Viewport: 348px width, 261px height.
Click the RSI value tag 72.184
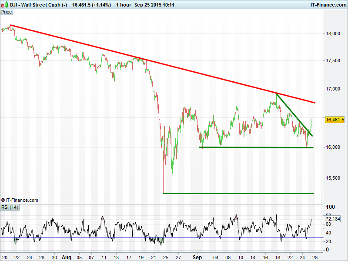click(x=335, y=219)
